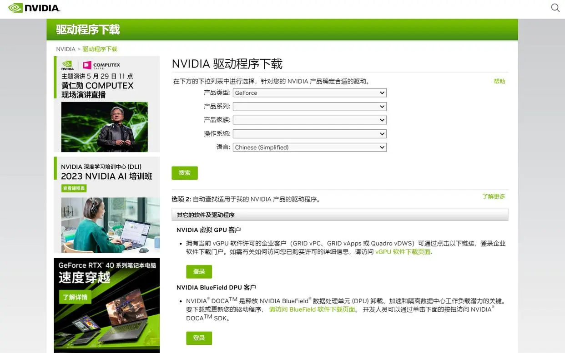Screen dimensions: 565x353
Task: Open the 了解更多 link
Action: (494, 196)
